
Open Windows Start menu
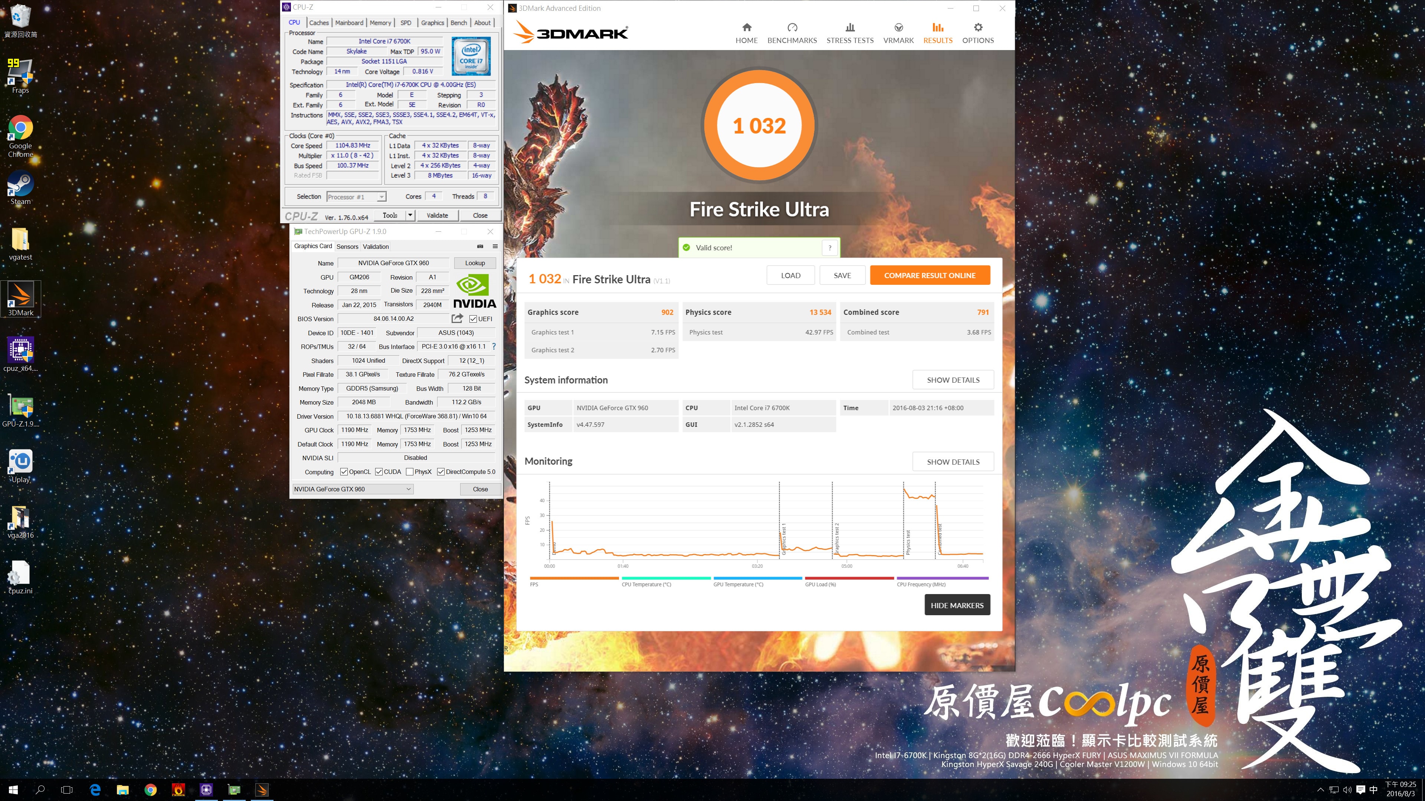pyautogui.click(x=13, y=790)
